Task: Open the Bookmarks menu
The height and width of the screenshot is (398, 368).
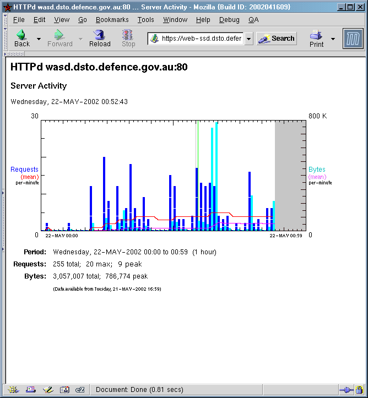Action: click(112, 20)
